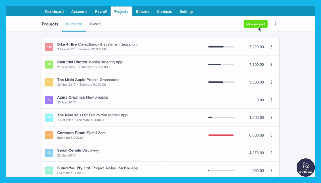Viewport: 321px width, 183px height.
Task: Click The Little Apple yellow project icon
Action: tap(49, 82)
